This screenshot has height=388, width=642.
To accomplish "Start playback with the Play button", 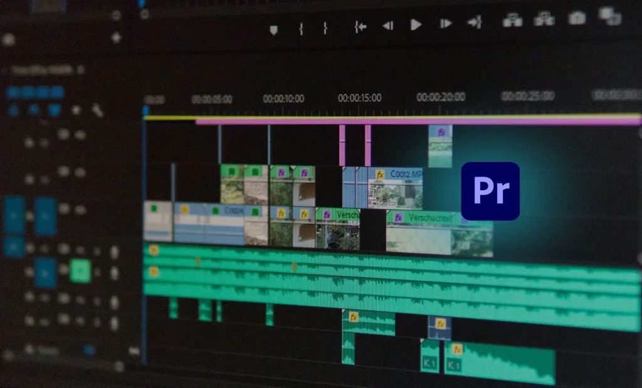I will click(416, 25).
